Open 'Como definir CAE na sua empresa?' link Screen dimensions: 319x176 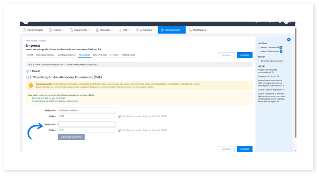point(48,98)
